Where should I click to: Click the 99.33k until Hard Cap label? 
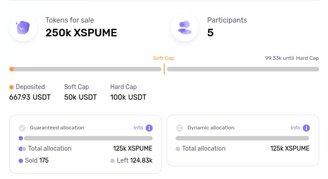292,58
